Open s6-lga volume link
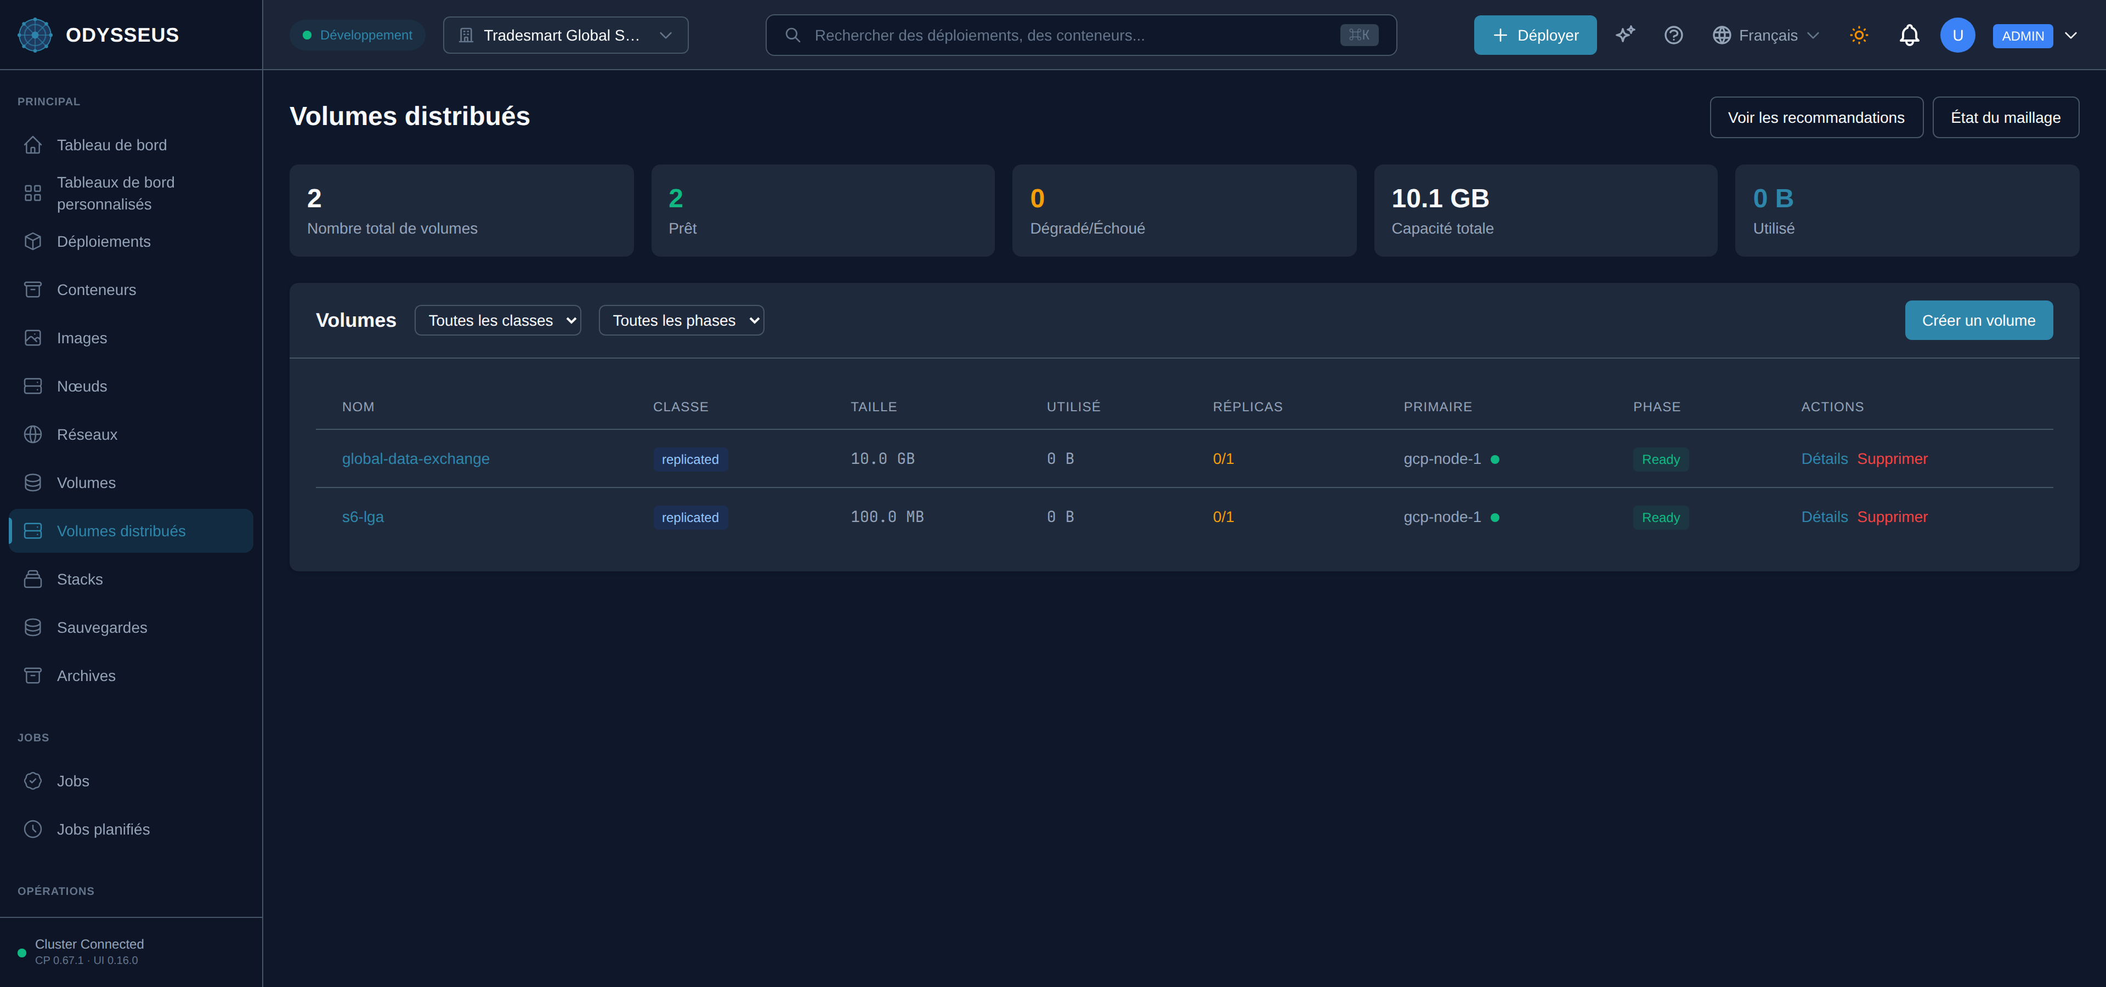 tap(362, 517)
